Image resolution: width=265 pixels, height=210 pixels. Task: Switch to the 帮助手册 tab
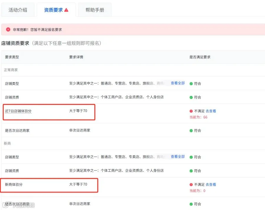[95, 10]
